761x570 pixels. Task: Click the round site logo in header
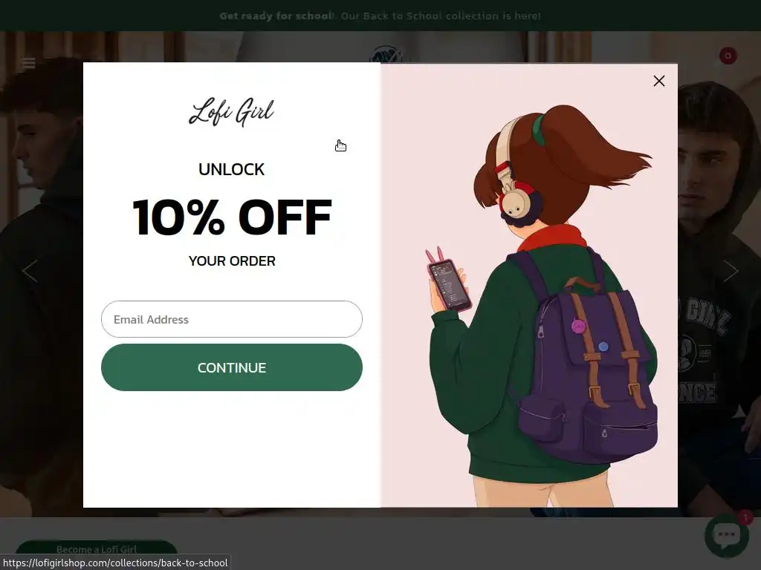tap(386, 55)
